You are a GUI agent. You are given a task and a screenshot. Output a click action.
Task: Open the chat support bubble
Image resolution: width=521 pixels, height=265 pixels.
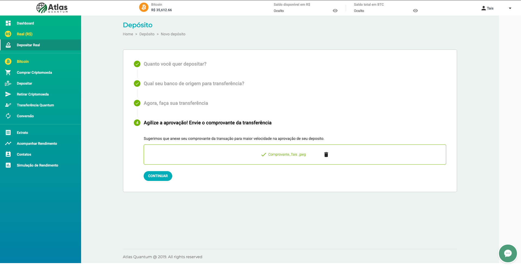click(x=508, y=254)
